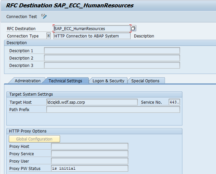
Task: Click the Proxy PW Status field
Action: tap(89, 168)
